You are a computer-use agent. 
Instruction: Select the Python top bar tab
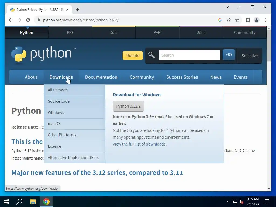(x=27, y=33)
